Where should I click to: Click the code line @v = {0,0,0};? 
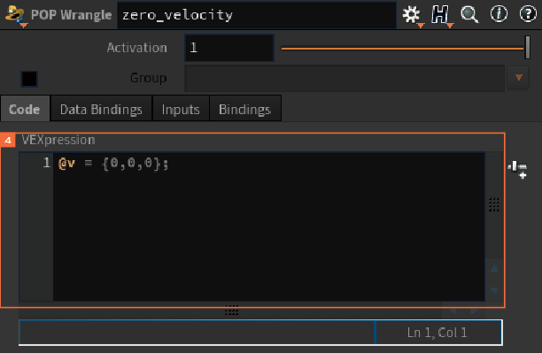(113, 163)
